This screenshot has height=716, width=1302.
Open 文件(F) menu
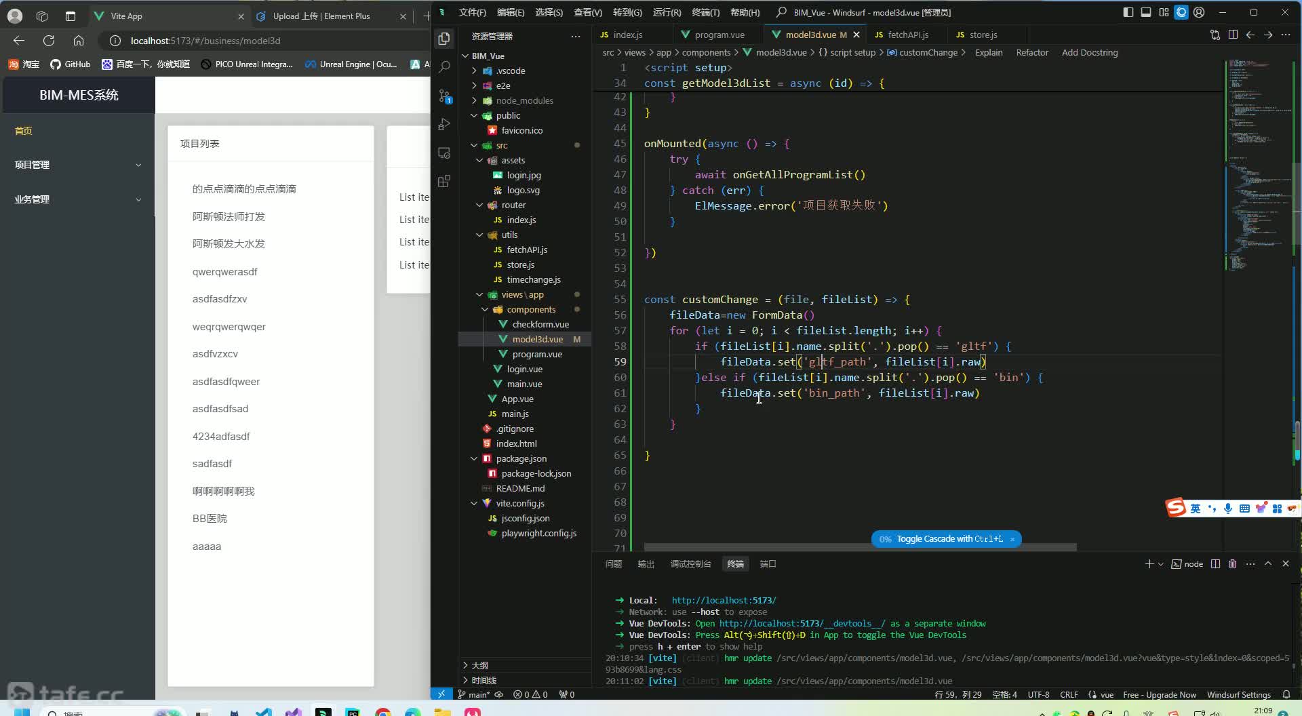tap(473, 12)
